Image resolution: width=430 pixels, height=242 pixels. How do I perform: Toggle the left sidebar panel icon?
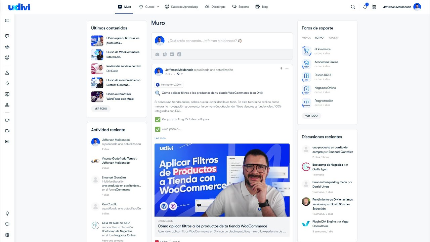click(x=7, y=21)
